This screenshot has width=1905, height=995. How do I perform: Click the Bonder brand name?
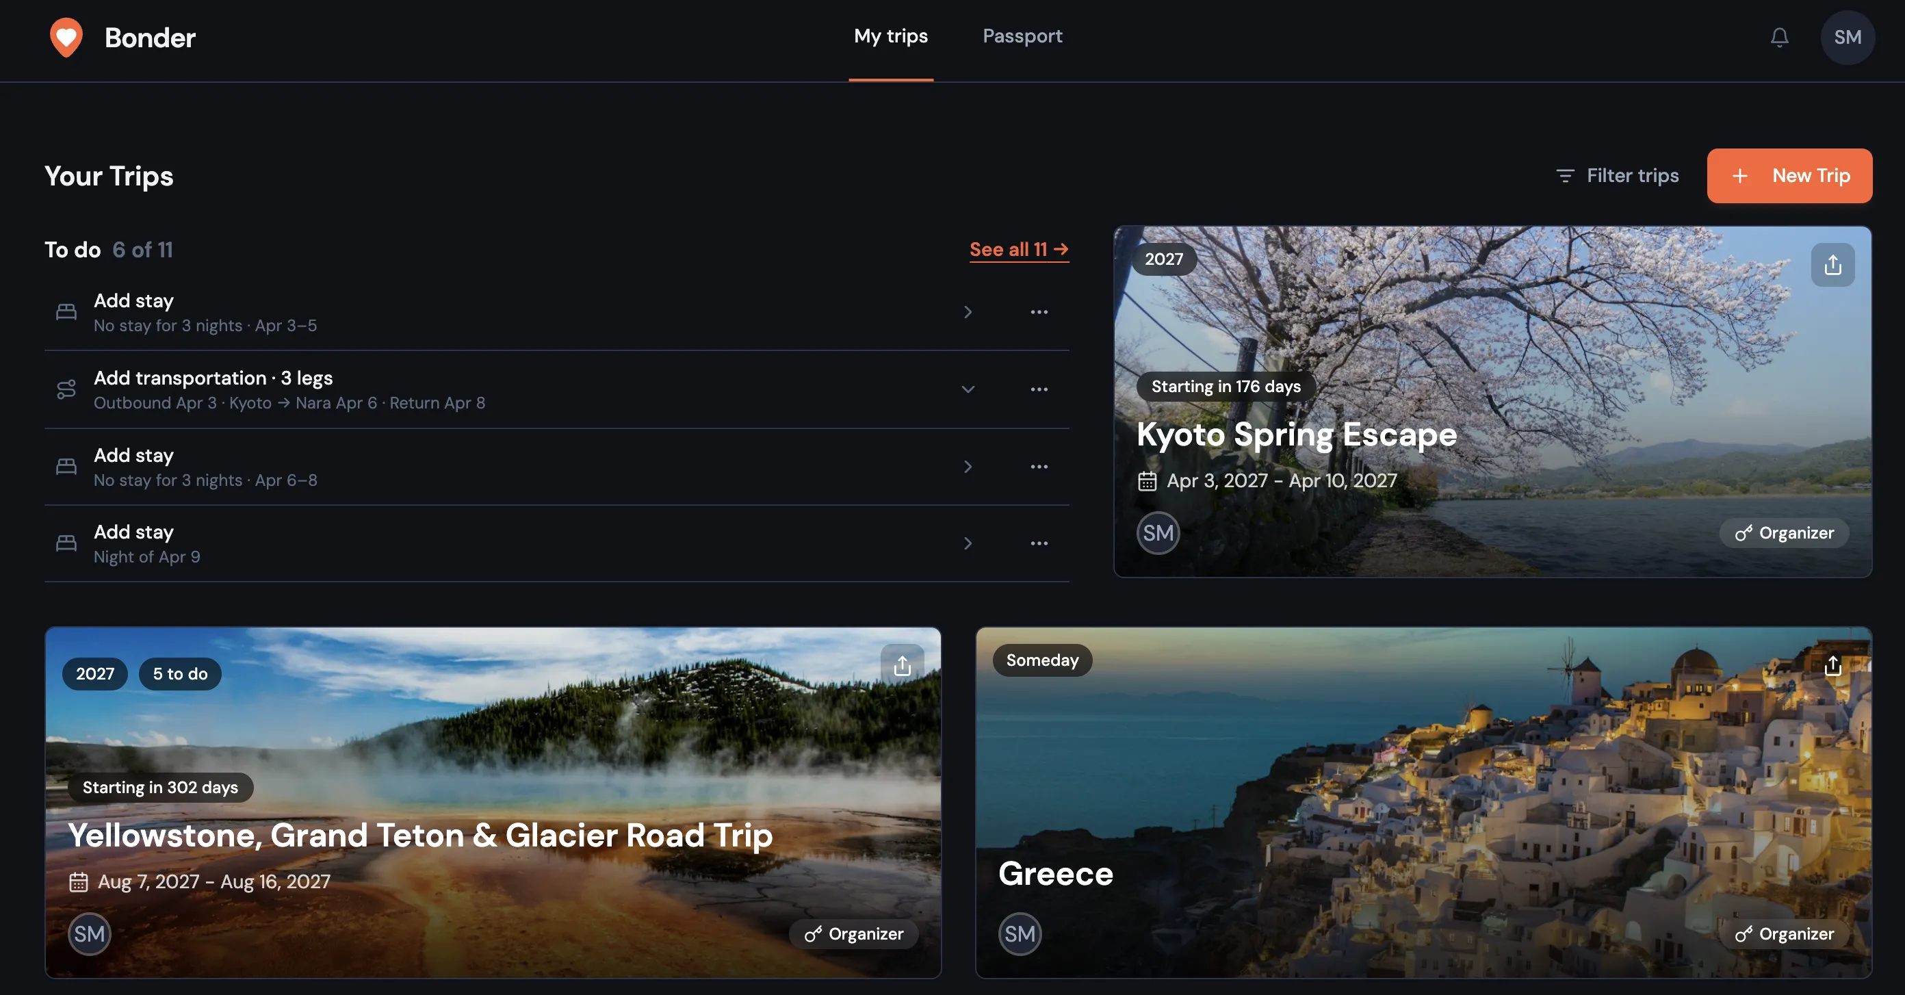[x=150, y=37]
